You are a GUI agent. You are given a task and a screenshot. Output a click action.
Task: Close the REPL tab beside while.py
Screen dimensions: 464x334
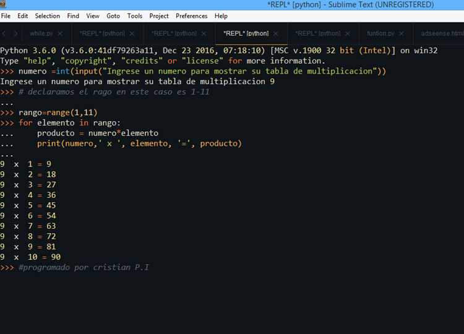[x=132, y=34]
